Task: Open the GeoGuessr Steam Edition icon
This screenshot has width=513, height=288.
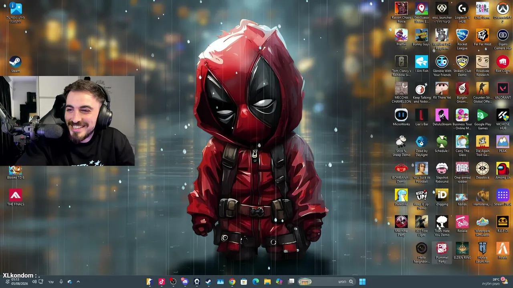Action: (422, 13)
